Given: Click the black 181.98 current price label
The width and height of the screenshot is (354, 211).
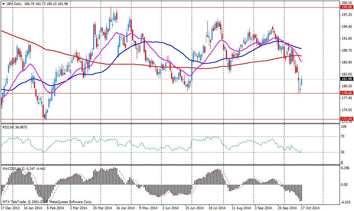Looking at the screenshot, I should coord(346,79).
